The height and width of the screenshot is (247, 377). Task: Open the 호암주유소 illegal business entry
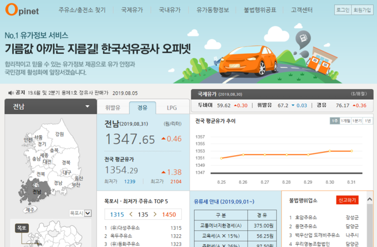point(306,218)
